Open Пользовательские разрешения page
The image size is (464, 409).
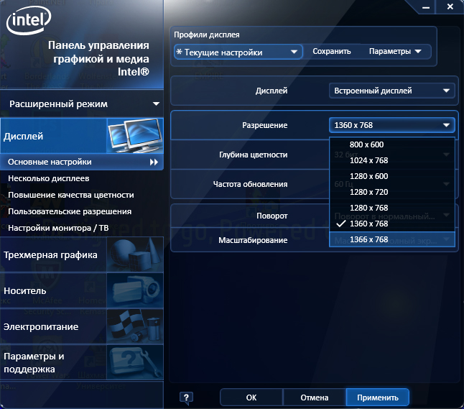[70, 211]
